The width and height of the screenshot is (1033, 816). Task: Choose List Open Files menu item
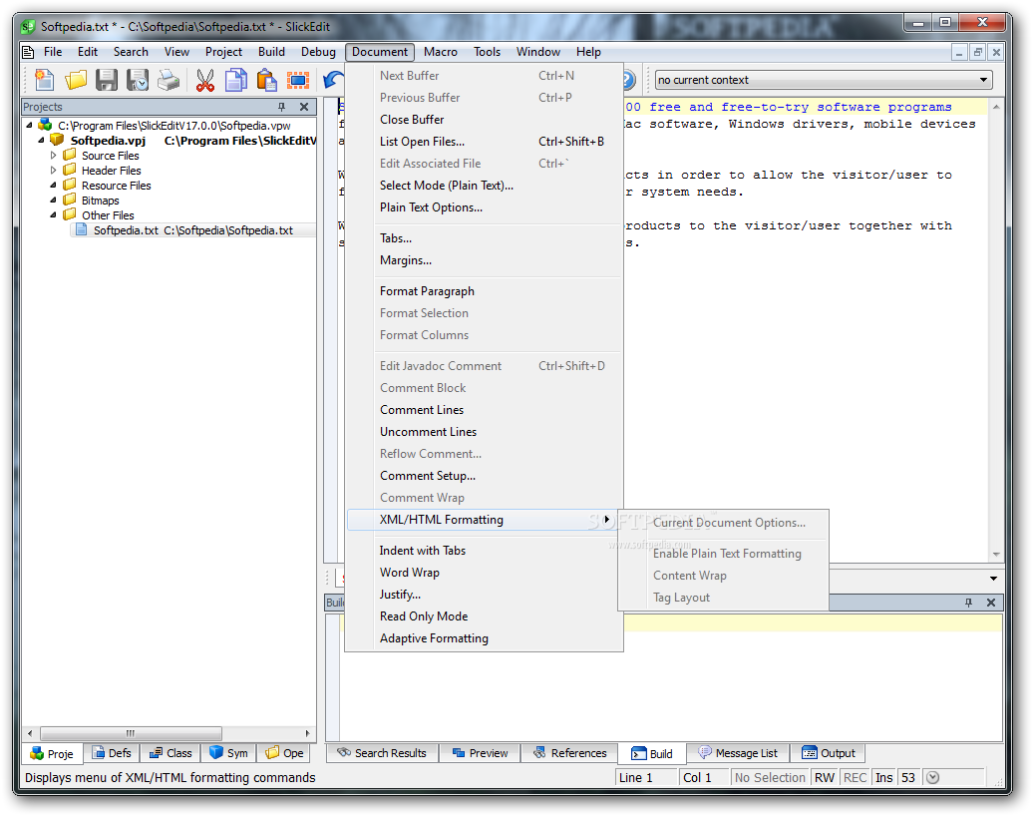click(485, 141)
